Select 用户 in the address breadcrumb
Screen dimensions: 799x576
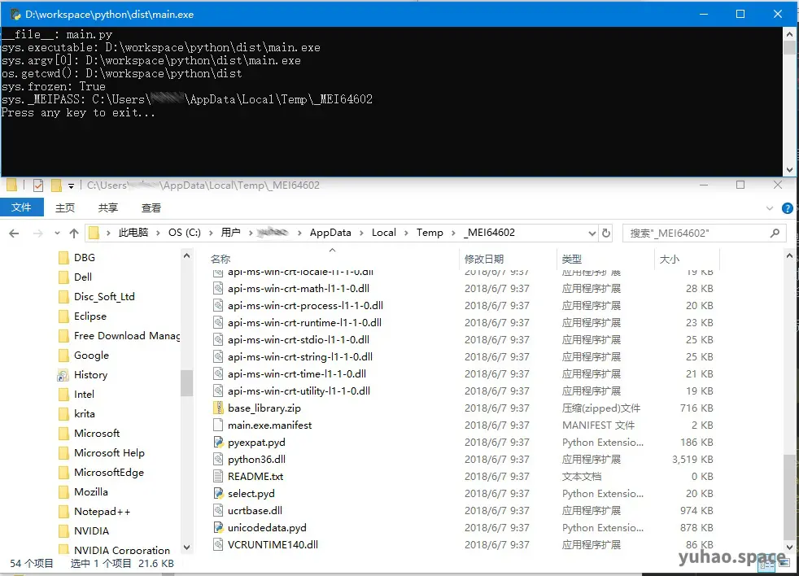(231, 233)
